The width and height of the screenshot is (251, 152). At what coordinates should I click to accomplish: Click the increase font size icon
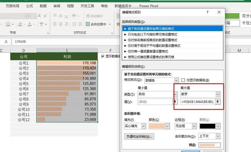39,16
